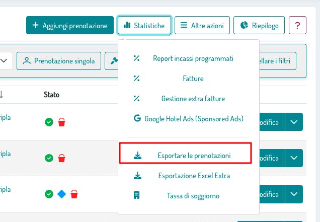Expand the third row Modifica dropdown arrow

(294, 194)
